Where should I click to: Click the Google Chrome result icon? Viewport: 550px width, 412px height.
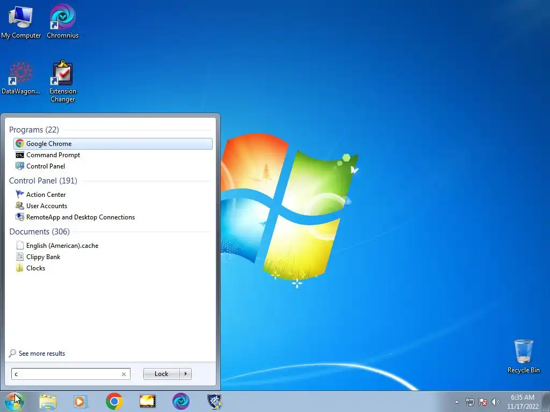(20, 144)
